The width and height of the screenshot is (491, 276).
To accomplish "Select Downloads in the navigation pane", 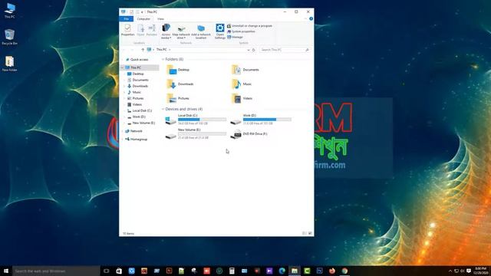I will point(140,86).
